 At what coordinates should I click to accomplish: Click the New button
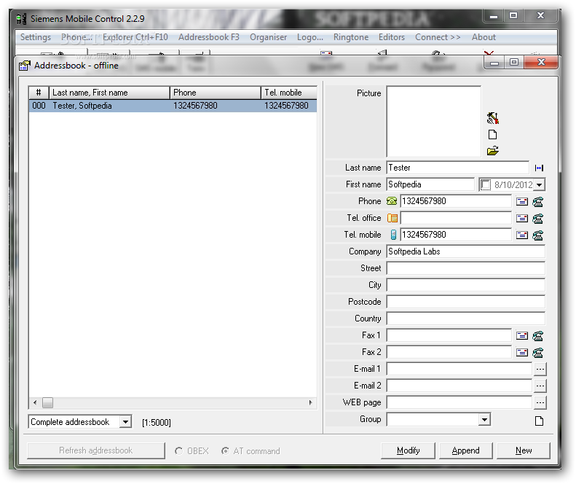524,450
